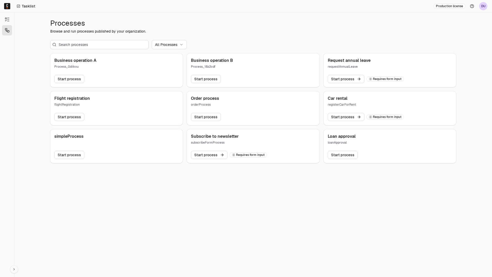Open the tasks list sidebar icon

(x=7, y=19)
